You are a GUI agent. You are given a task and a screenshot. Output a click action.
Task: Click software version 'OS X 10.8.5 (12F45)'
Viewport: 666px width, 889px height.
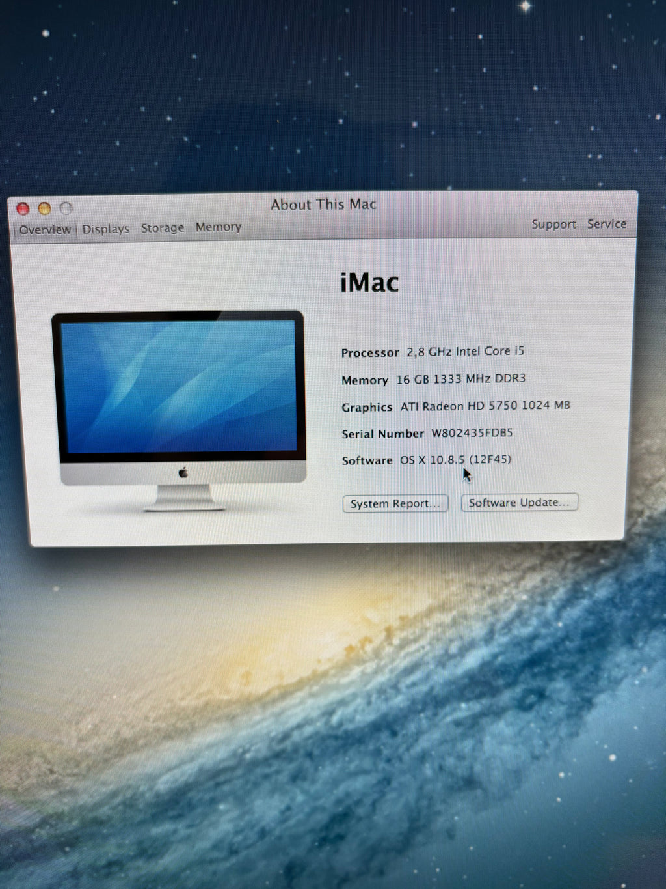455,460
